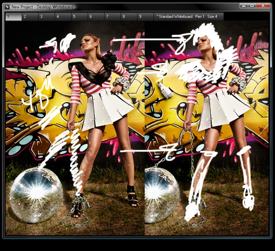Switch to whiteboard page 1 tab
Viewport: 275px width, 251px height.
coord(14,17)
